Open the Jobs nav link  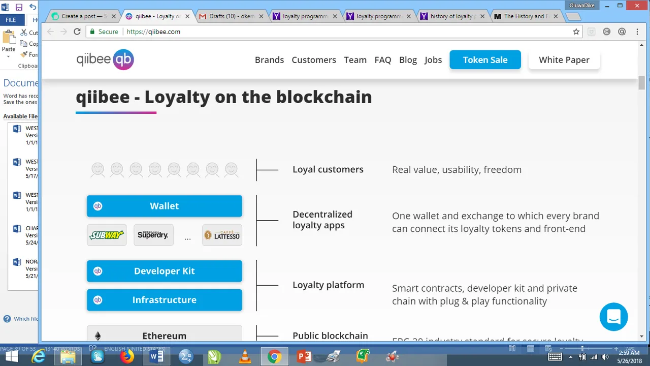click(433, 59)
